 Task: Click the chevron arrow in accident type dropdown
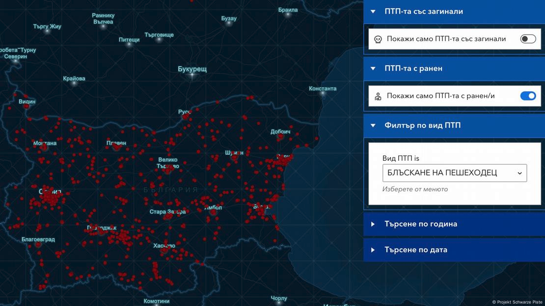[x=519, y=173]
